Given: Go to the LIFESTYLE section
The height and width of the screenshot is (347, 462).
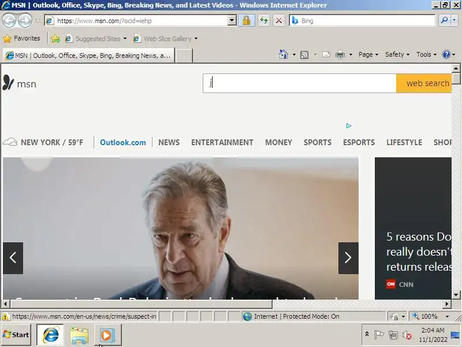Looking at the screenshot, I should [404, 142].
